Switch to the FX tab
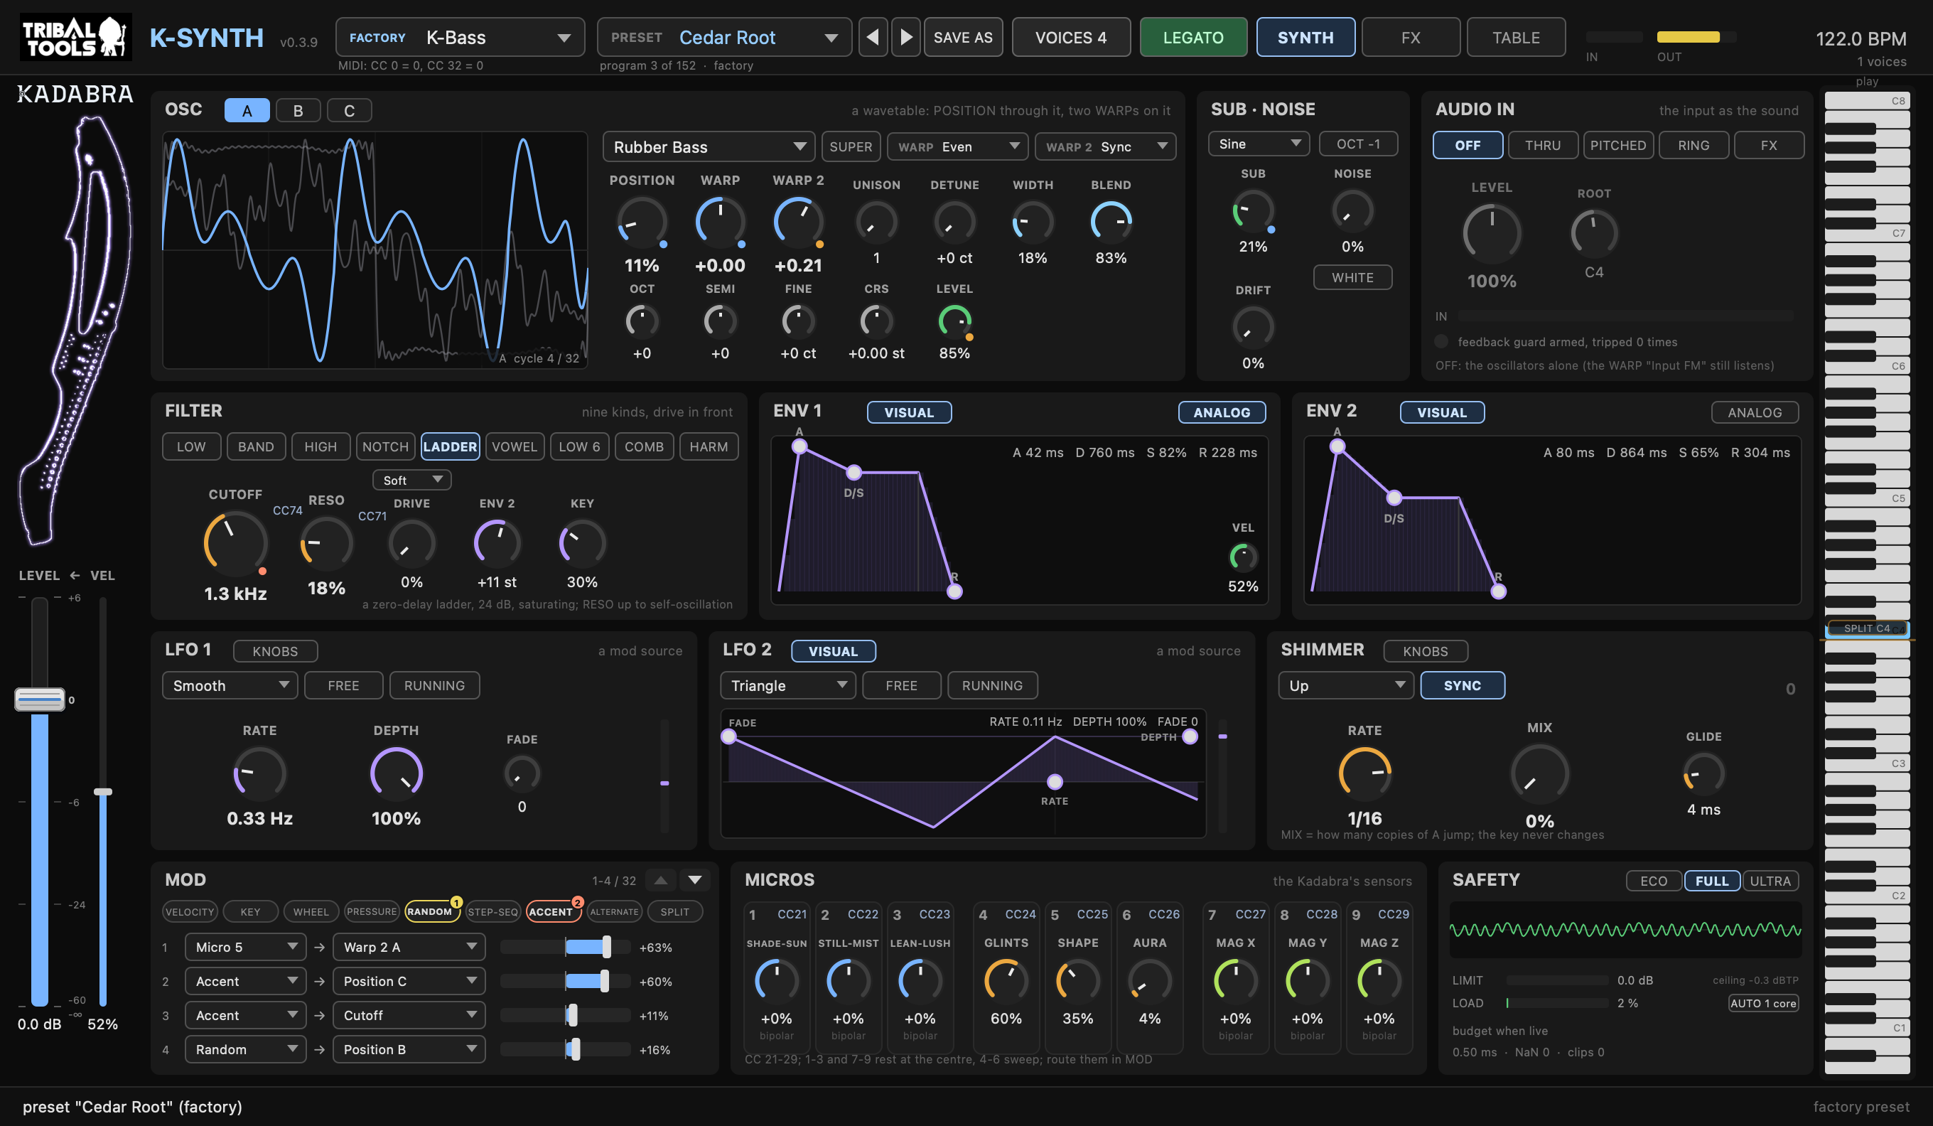1933x1126 pixels. (1410, 37)
